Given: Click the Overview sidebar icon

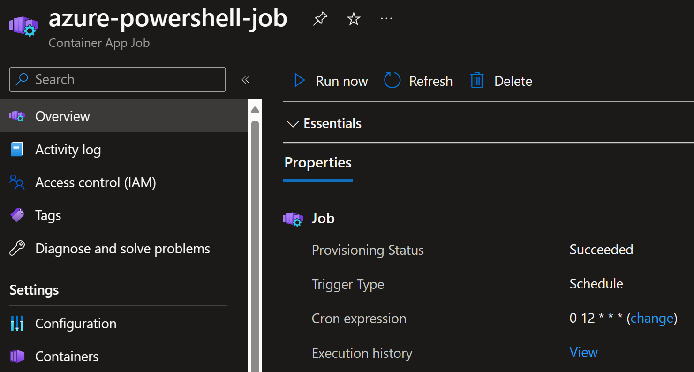Looking at the screenshot, I should [17, 116].
